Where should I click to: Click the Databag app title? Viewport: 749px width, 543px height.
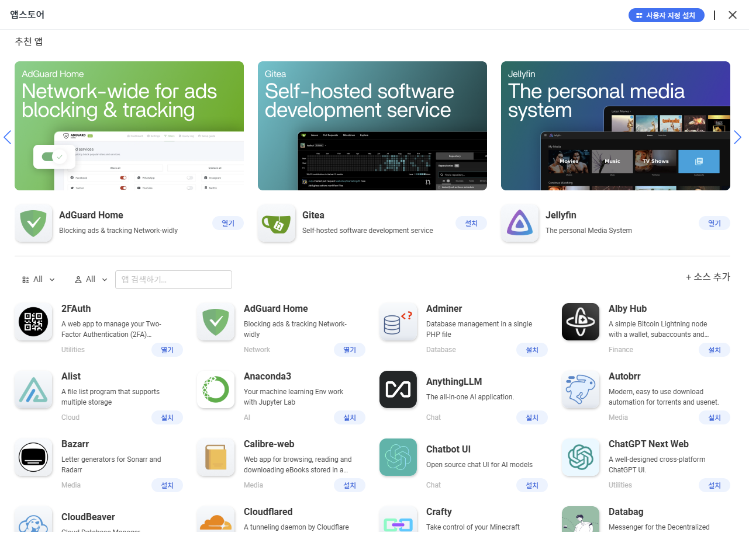click(626, 511)
